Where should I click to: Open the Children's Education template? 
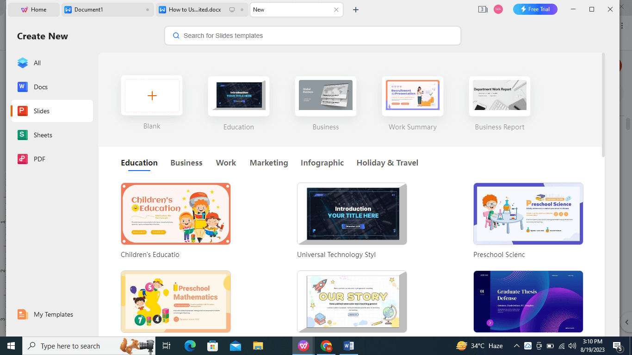(176, 214)
